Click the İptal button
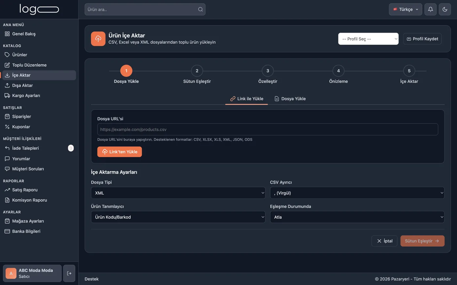This screenshot has width=457, height=285. click(x=385, y=241)
